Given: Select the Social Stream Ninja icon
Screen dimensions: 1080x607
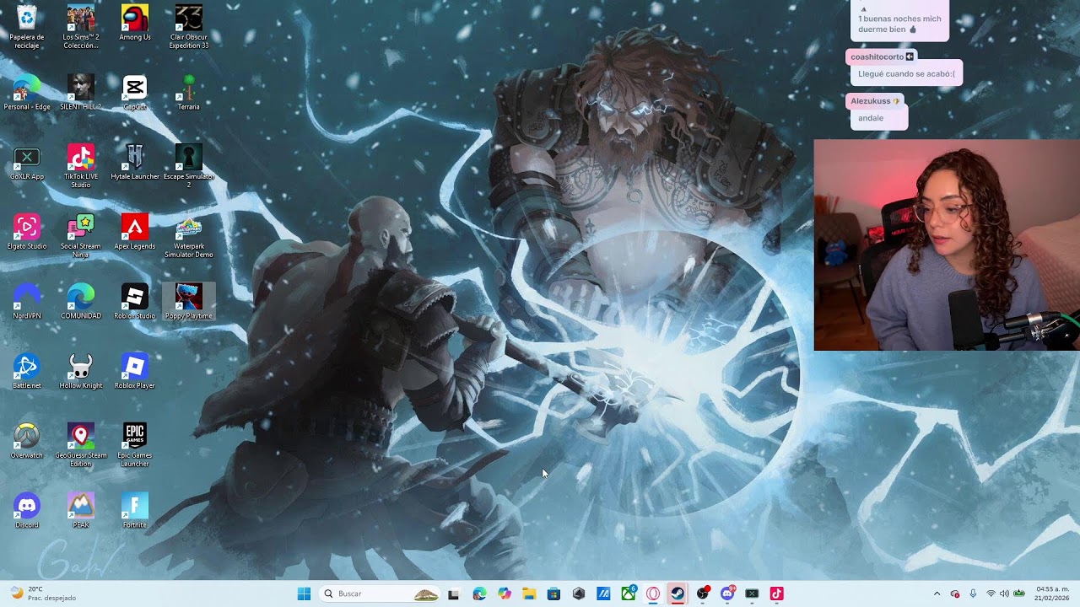Looking at the screenshot, I should click(81, 236).
